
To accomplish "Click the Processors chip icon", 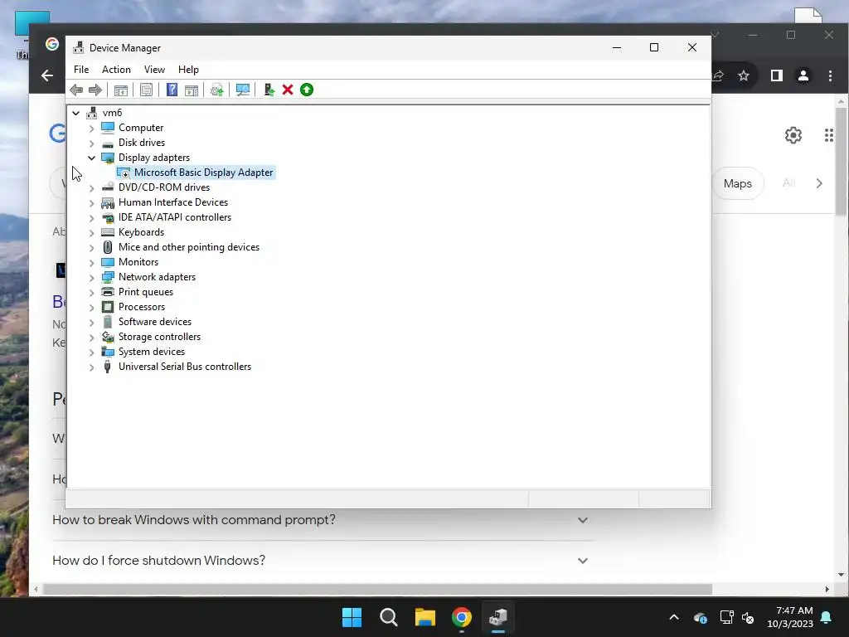I will point(108,307).
